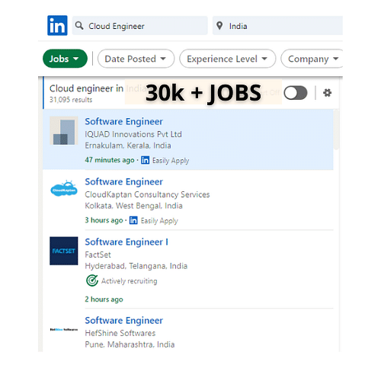Open the Experience Level dropdown
The height and width of the screenshot is (381, 381).
pyautogui.click(x=228, y=59)
